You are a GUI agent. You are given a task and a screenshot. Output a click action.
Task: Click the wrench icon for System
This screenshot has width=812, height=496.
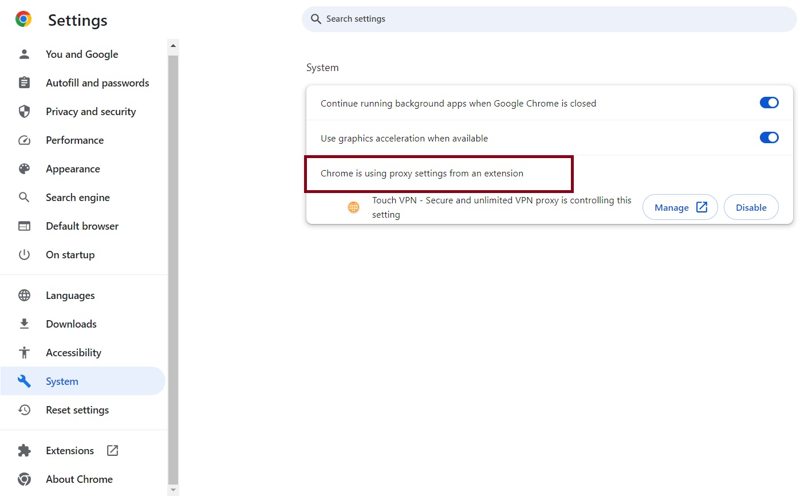click(x=24, y=381)
